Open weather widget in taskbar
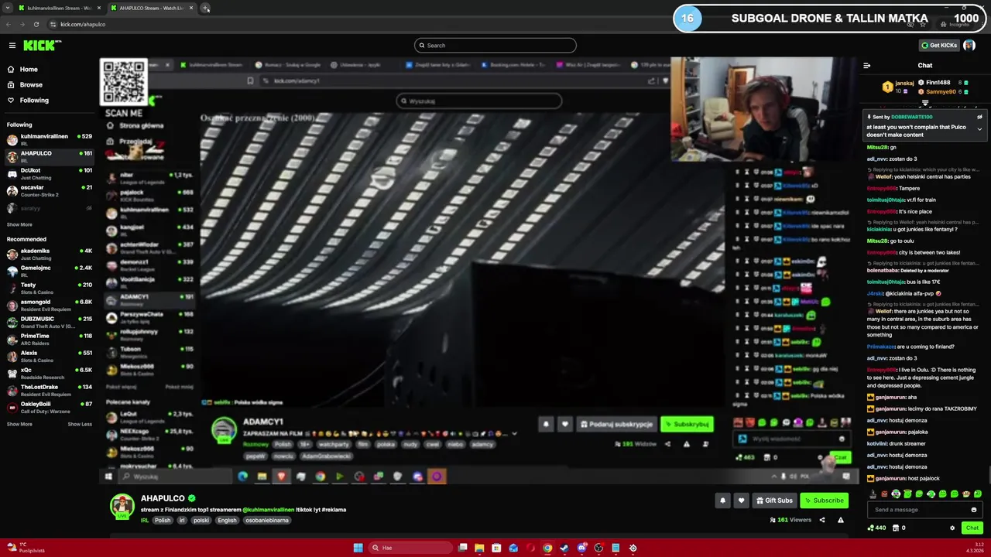This screenshot has height=557, width=991. click(x=25, y=548)
